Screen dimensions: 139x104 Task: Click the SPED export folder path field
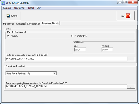point(66,59)
